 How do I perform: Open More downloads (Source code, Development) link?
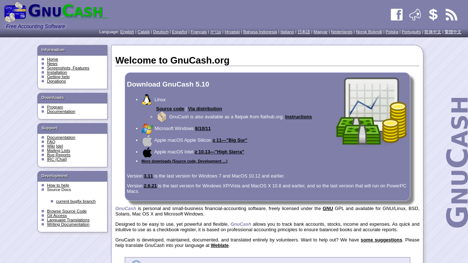pos(184,161)
